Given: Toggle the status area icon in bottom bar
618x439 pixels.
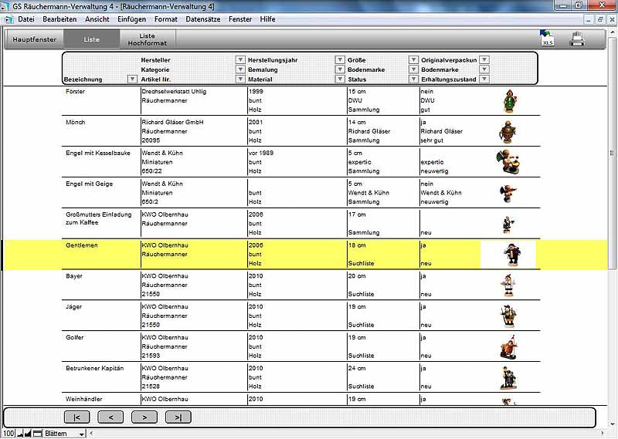Looking at the screenshot, I should (x=37, y=434).
